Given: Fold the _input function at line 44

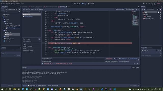Looking at the screenshot, I should (x=47, y=30).
